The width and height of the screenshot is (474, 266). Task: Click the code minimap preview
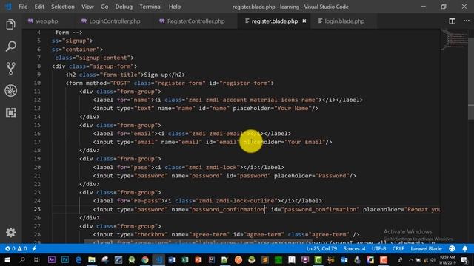pyautogui.click(x=454, y=39)
